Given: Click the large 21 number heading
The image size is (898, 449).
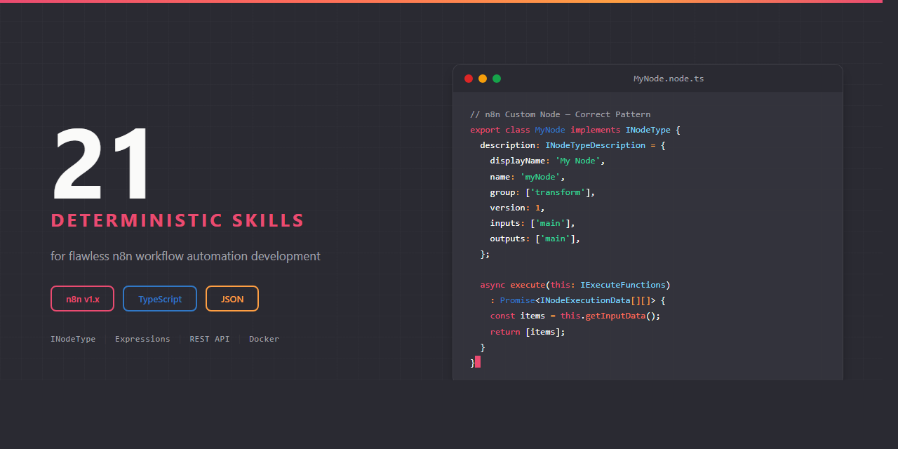Looking at the screenshot, I should pos(102,166).
